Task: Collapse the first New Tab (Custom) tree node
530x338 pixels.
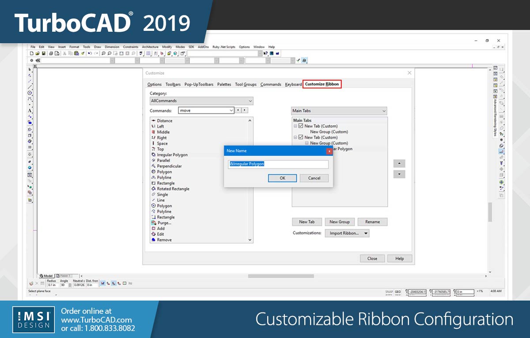Action: tap(295, 126)
